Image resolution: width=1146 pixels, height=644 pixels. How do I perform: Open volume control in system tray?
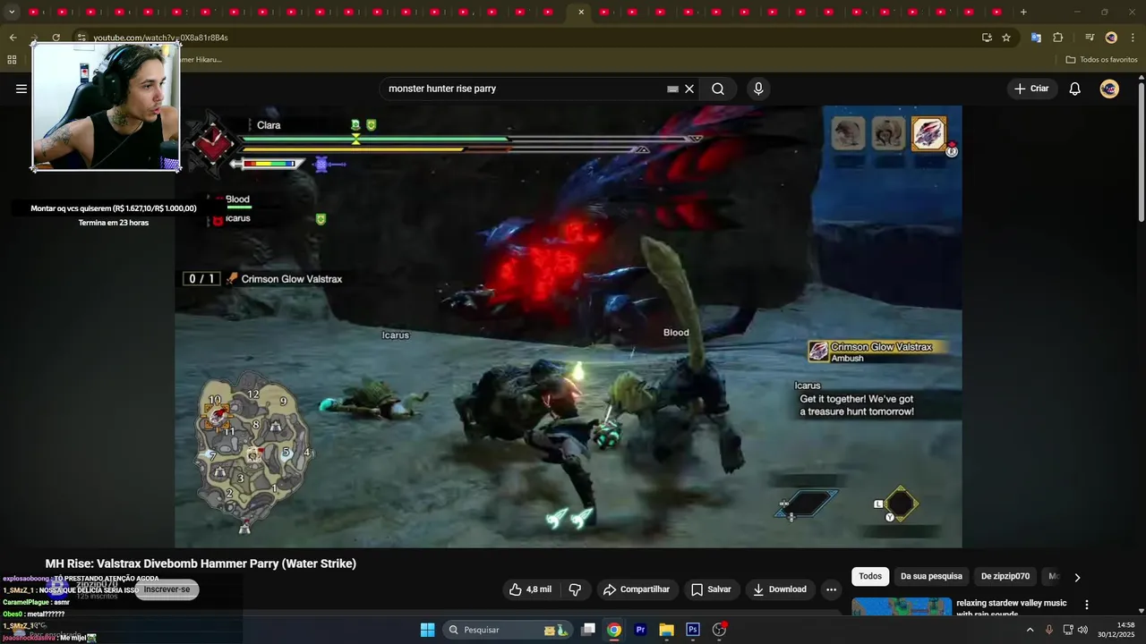point(1082,630)
